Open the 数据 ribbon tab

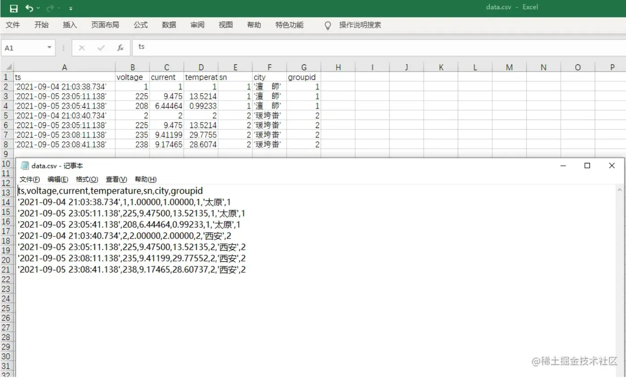click(169, 25)
